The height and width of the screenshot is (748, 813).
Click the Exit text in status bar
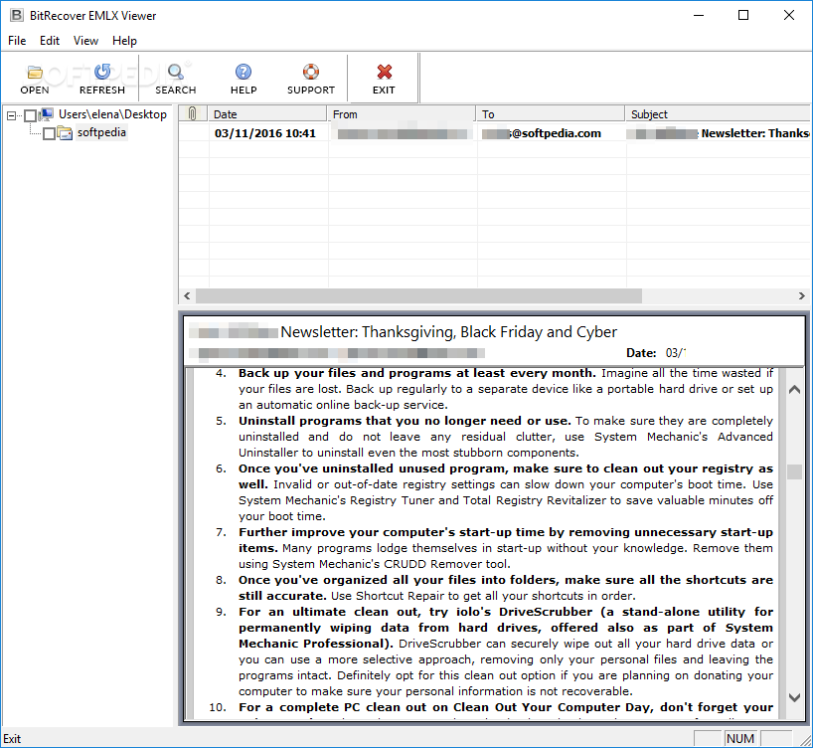(12, 739)
